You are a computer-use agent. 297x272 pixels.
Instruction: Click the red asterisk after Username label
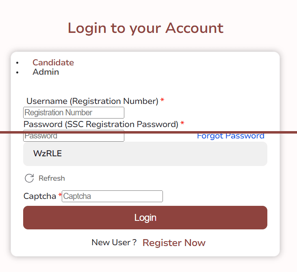[x=162, y=100]
